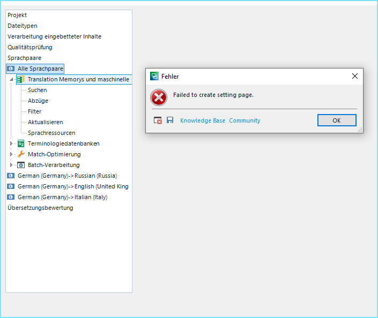Click the Translation Memorys node icon

[x=21, y=79]
